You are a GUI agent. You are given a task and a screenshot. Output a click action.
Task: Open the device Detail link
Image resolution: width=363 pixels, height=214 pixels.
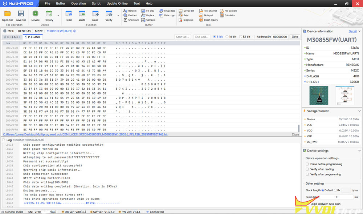[x=352, y=31]
